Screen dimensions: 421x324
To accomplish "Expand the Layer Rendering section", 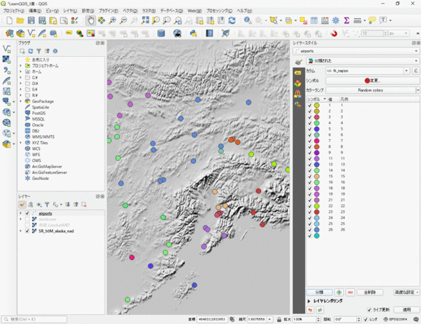I will coord(309,301).
